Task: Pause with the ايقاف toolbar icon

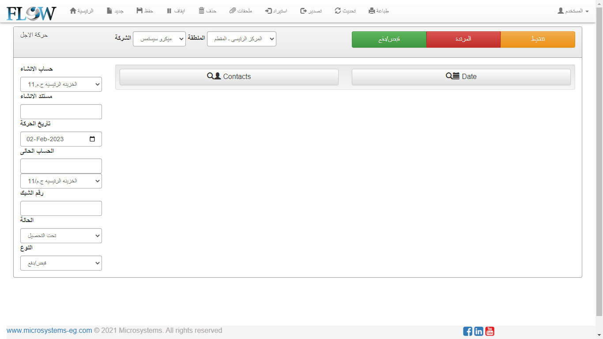Action: pyautogui.click(x=169, y=11)
